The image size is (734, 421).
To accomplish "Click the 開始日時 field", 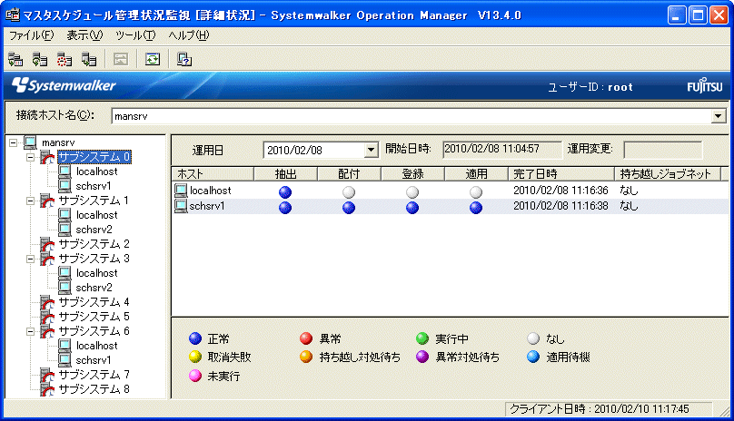I will click(501, 149).
